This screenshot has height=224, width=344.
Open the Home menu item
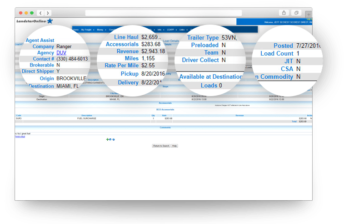pos(76,30)
